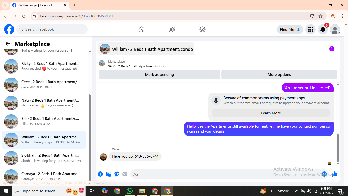Viewport: 348px width, 196px height.
Task: Expand Chrome tab search dropdown
Action: click(5, 5)
